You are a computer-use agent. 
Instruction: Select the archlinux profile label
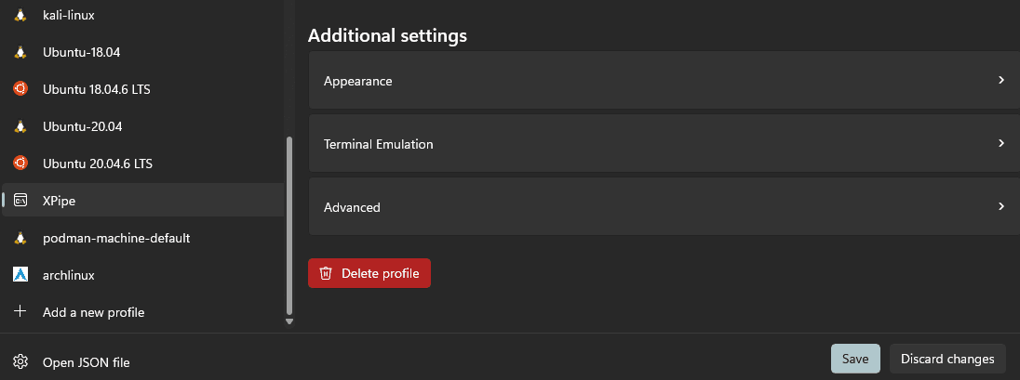pos(69,275)
